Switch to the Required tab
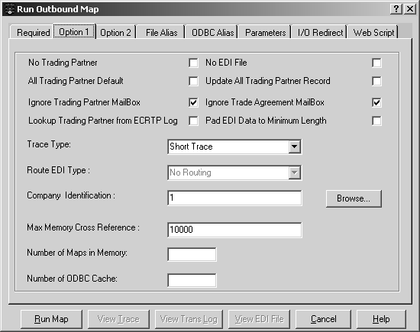 pos(33,33)
